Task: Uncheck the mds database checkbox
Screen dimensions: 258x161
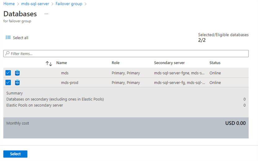Action: tap(8, 73)
